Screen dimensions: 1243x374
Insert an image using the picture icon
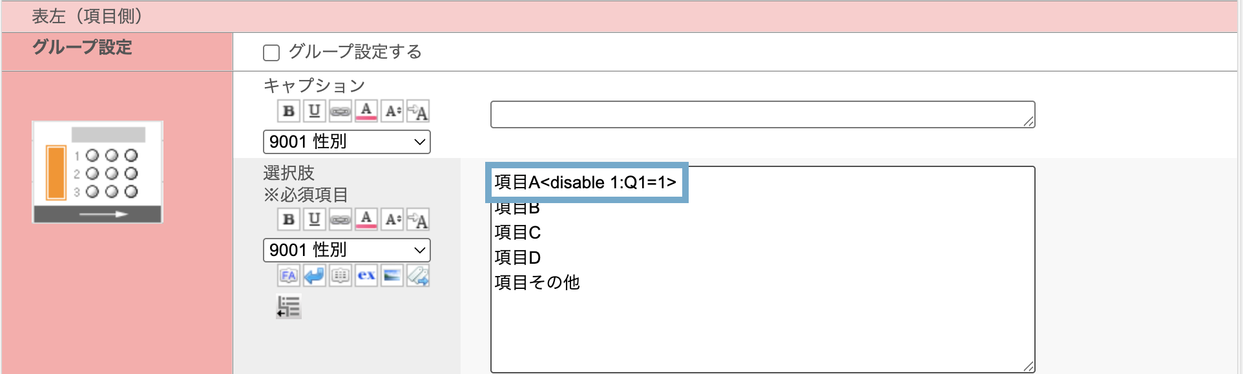pyautogui.click(x=392, y=275)
